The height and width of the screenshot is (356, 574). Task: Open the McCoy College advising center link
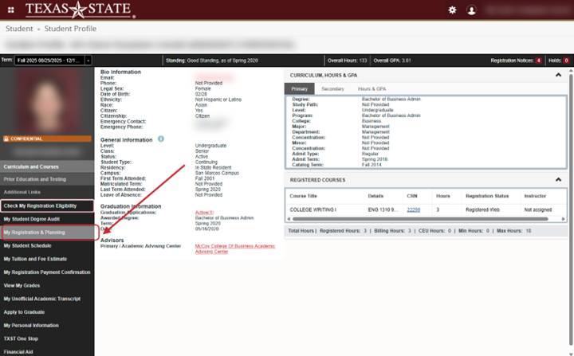(x=234, y=248)
